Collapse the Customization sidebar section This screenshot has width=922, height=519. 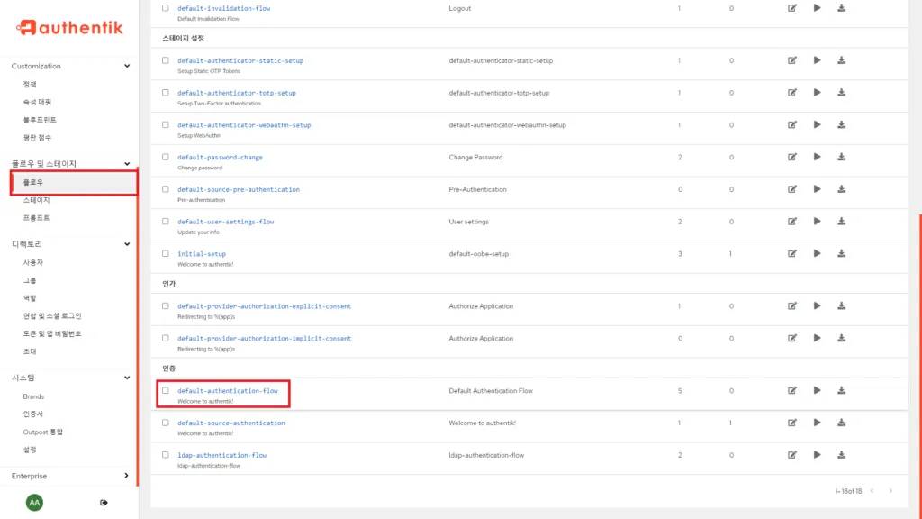coord(127,66)
